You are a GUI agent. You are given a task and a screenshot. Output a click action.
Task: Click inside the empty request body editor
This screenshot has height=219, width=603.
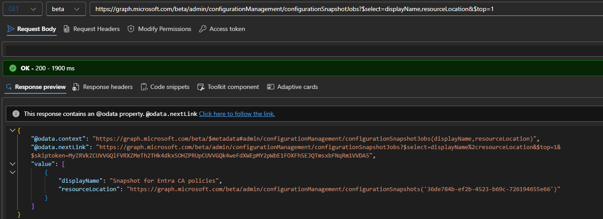click(x=302, y=49)
